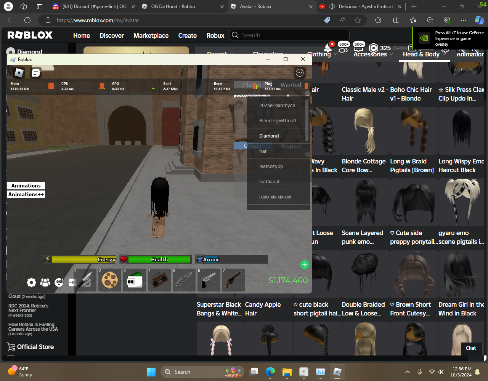Viewport: 488px width, 381px height.
Task: Open the new browser tab plus button
Action: click(414, 6)
